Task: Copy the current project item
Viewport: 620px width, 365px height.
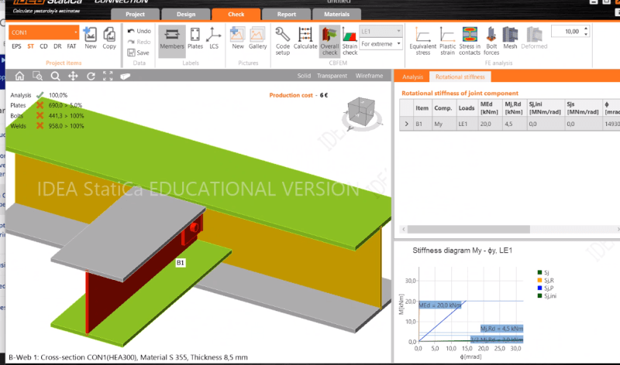Action: point(109,38)
